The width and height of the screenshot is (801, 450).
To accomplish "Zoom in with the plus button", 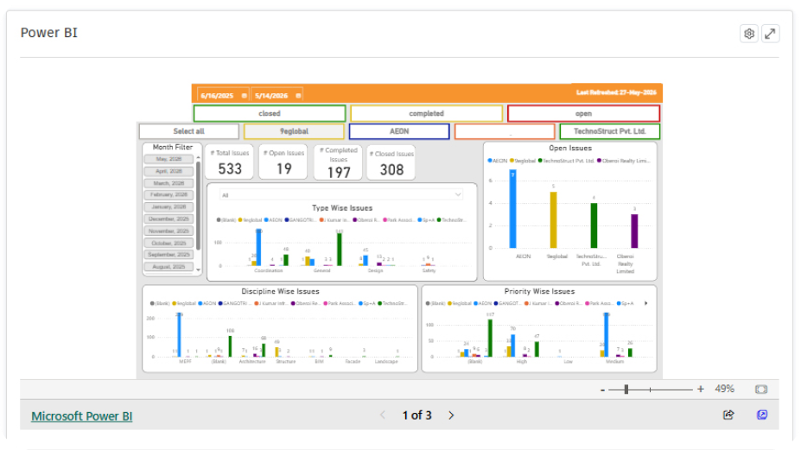I will click(x=701, y=390).
